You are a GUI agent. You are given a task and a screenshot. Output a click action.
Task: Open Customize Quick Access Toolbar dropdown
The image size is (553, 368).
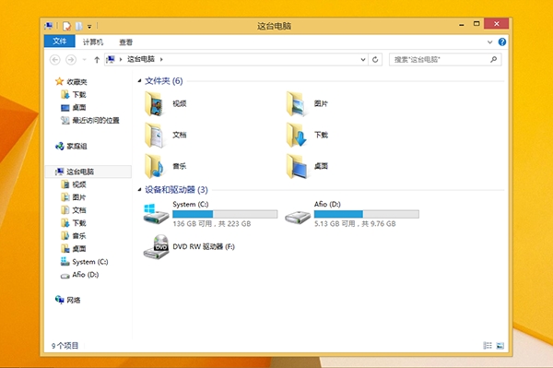89,26
